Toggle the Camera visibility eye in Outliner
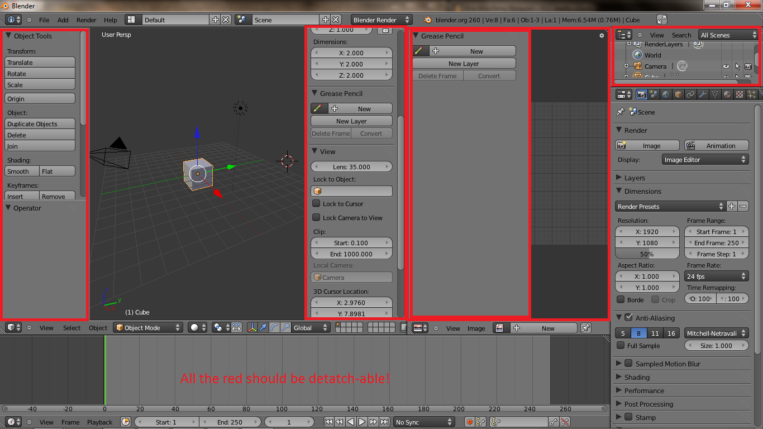763x429 pixels. pyautogui.click(x=725, y=66)
